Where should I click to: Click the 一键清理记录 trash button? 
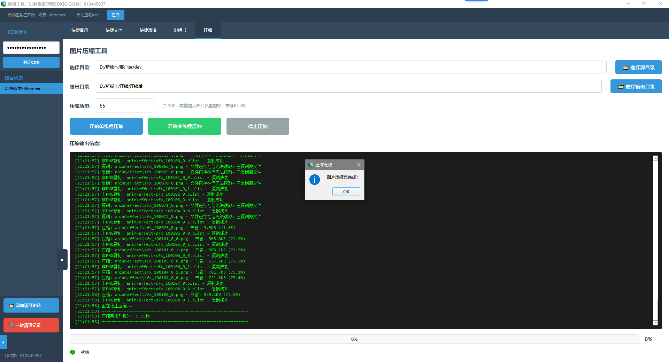(x=31, y=325)
